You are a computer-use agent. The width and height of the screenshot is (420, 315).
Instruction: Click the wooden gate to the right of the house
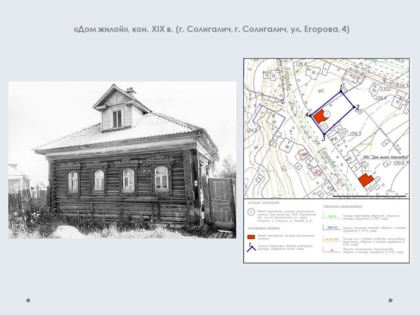(x=220, y=203)
